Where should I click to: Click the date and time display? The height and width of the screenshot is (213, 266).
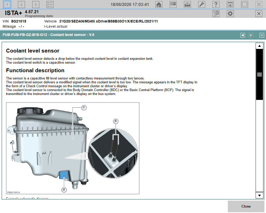tap(130, 5)
